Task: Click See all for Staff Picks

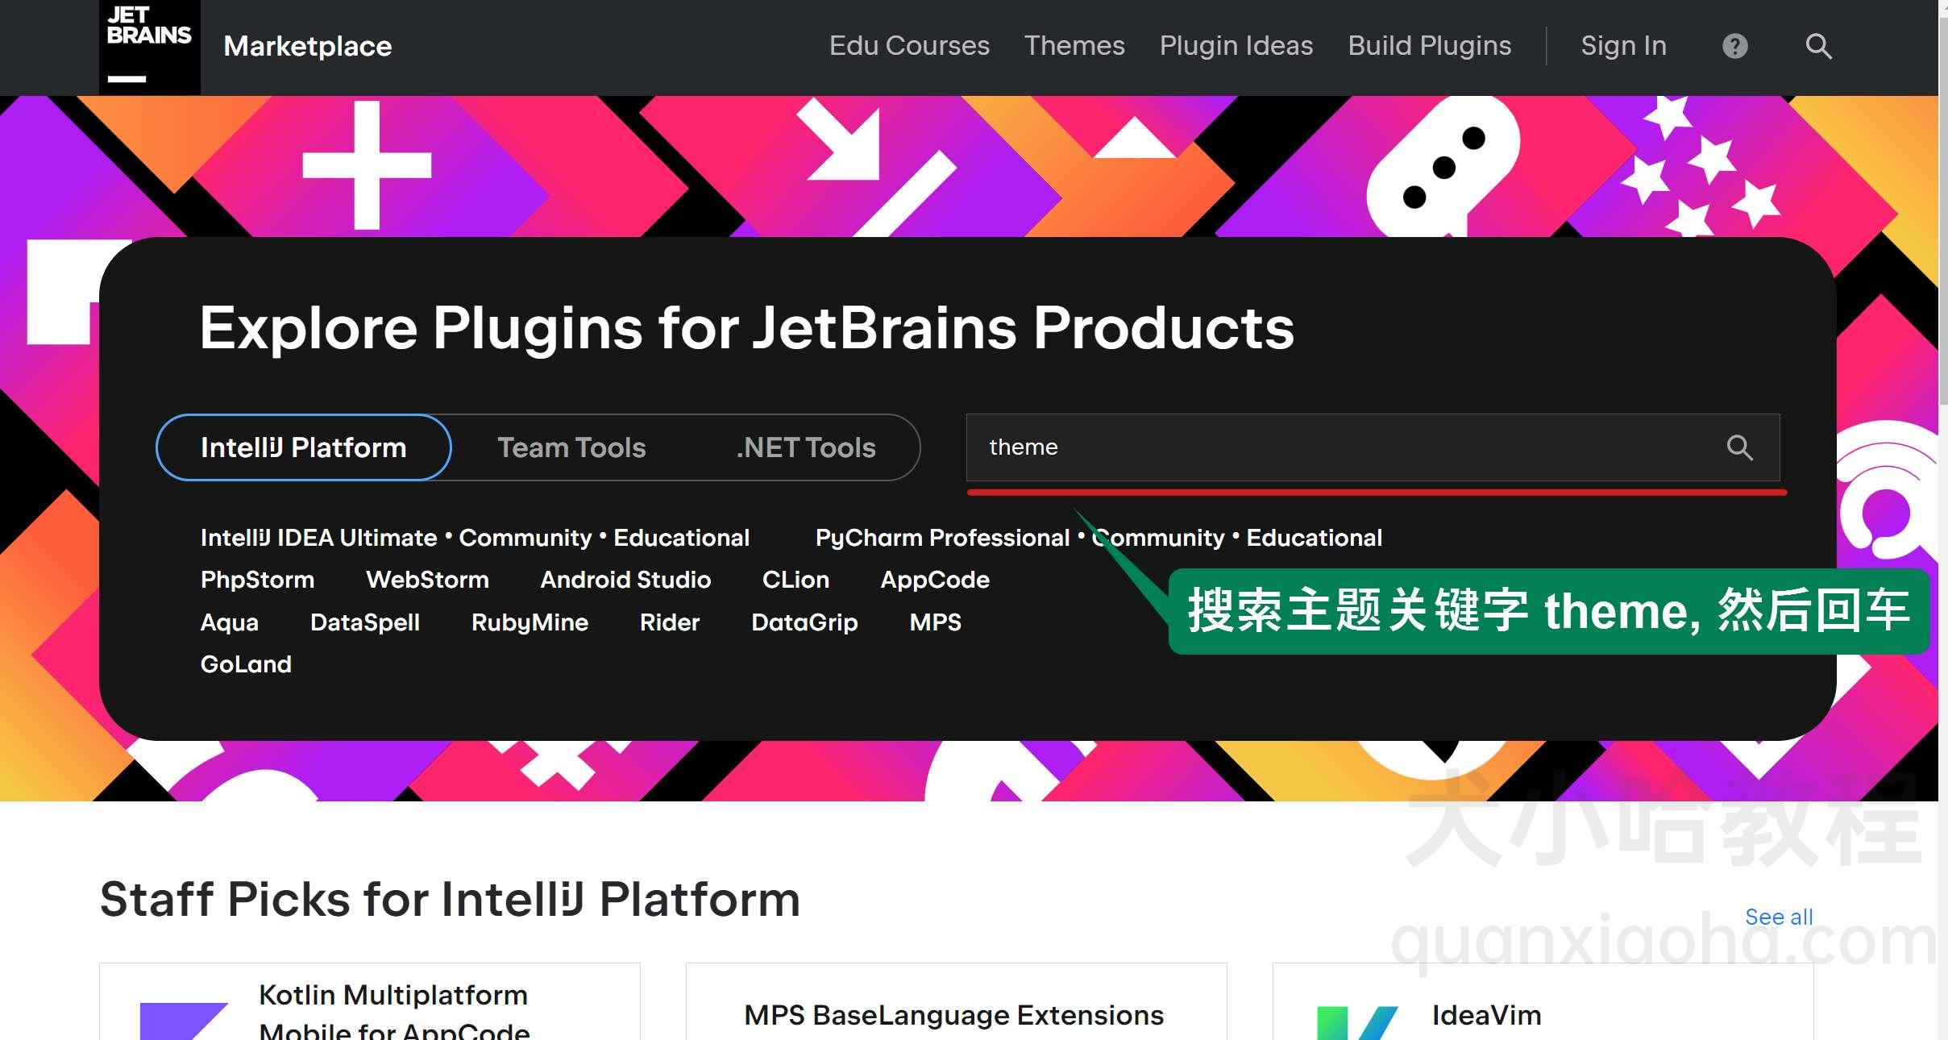Action: tap(1779, 917)
